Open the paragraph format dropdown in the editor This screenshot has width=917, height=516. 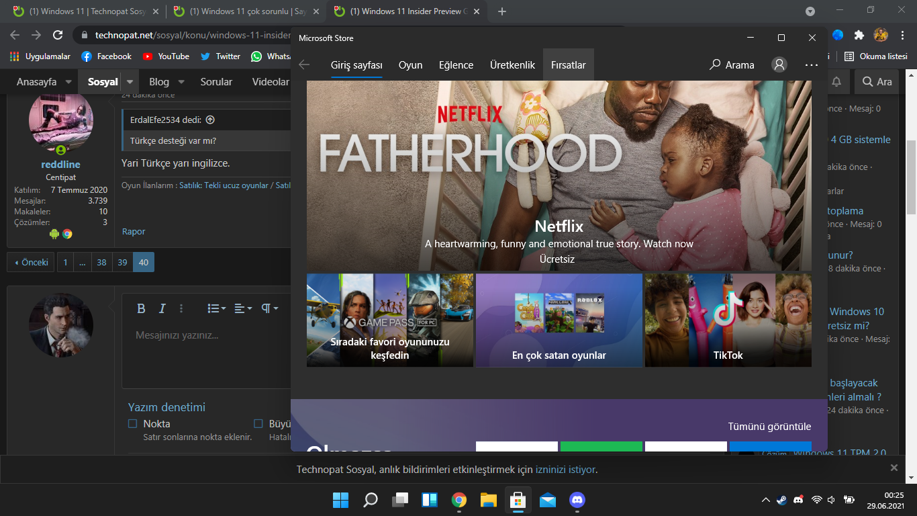click(x=270, y=308)
